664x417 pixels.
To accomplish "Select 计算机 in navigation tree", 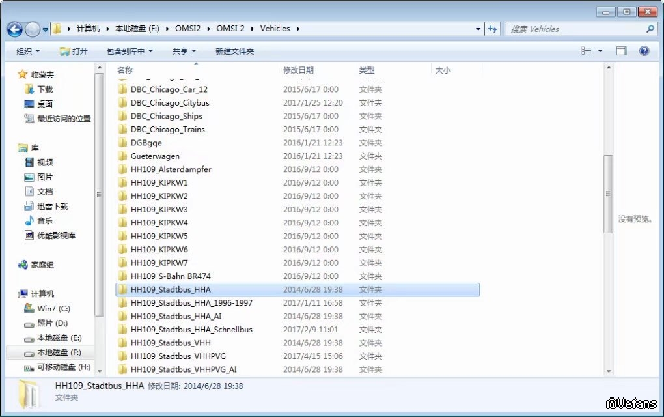I will coord(42,294).
